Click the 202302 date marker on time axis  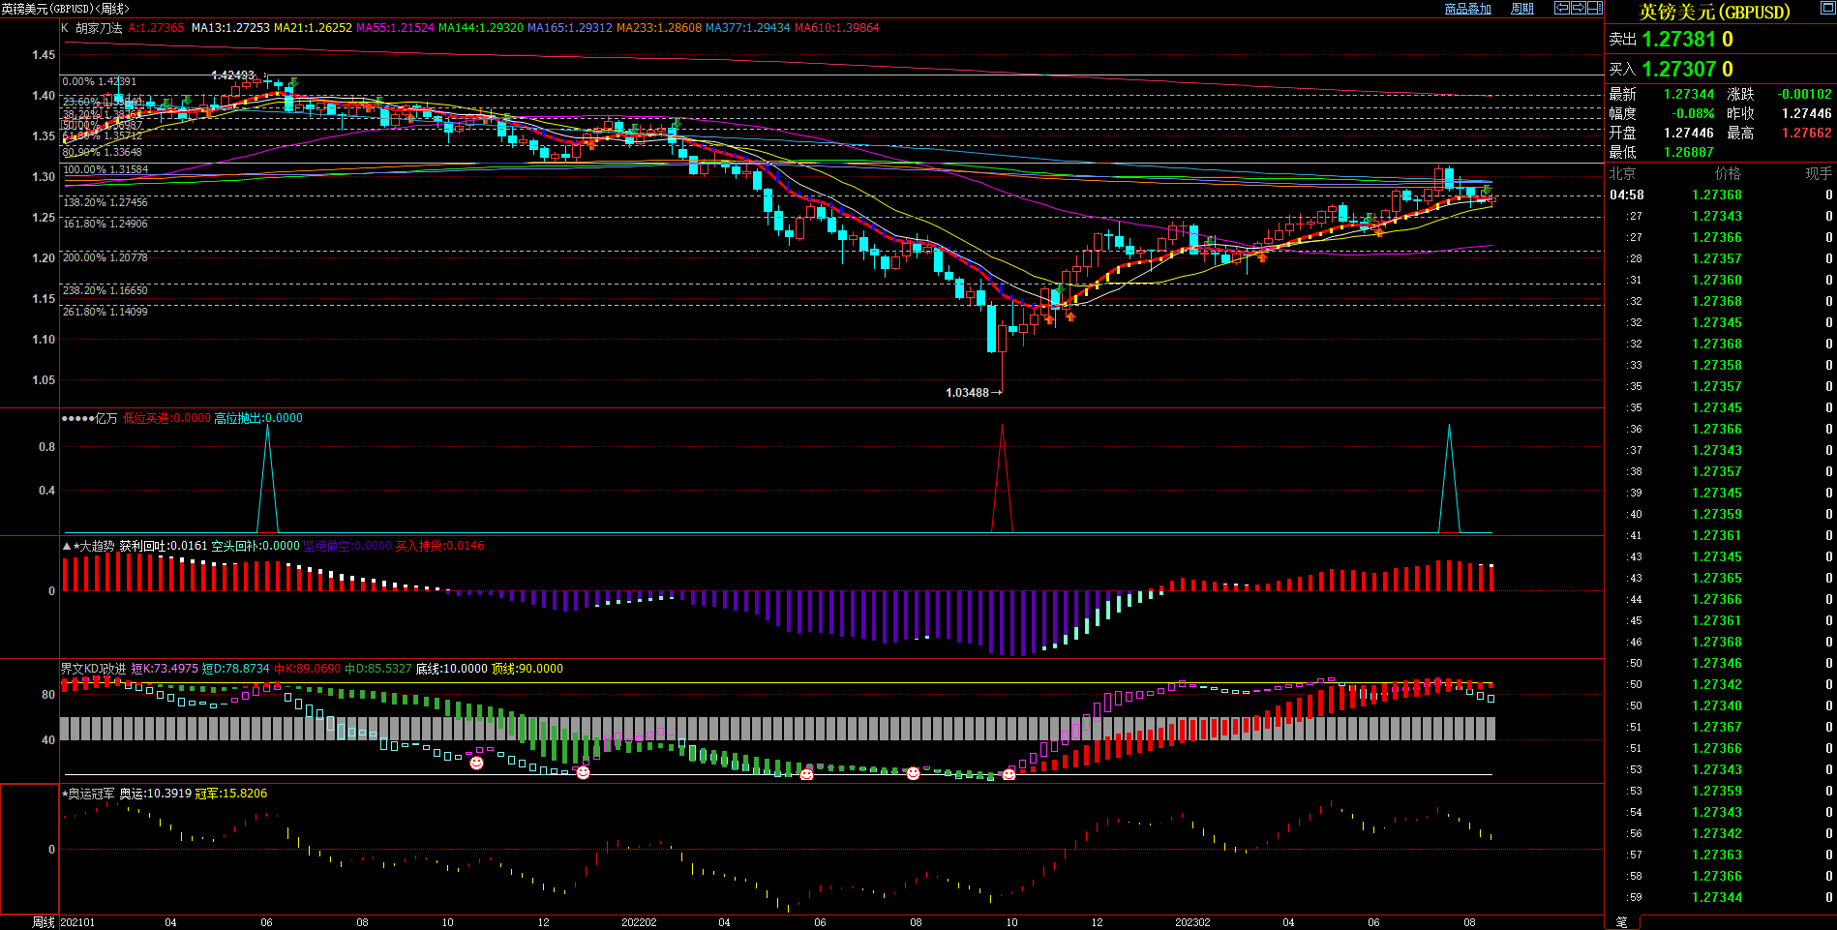[1192, 922]
